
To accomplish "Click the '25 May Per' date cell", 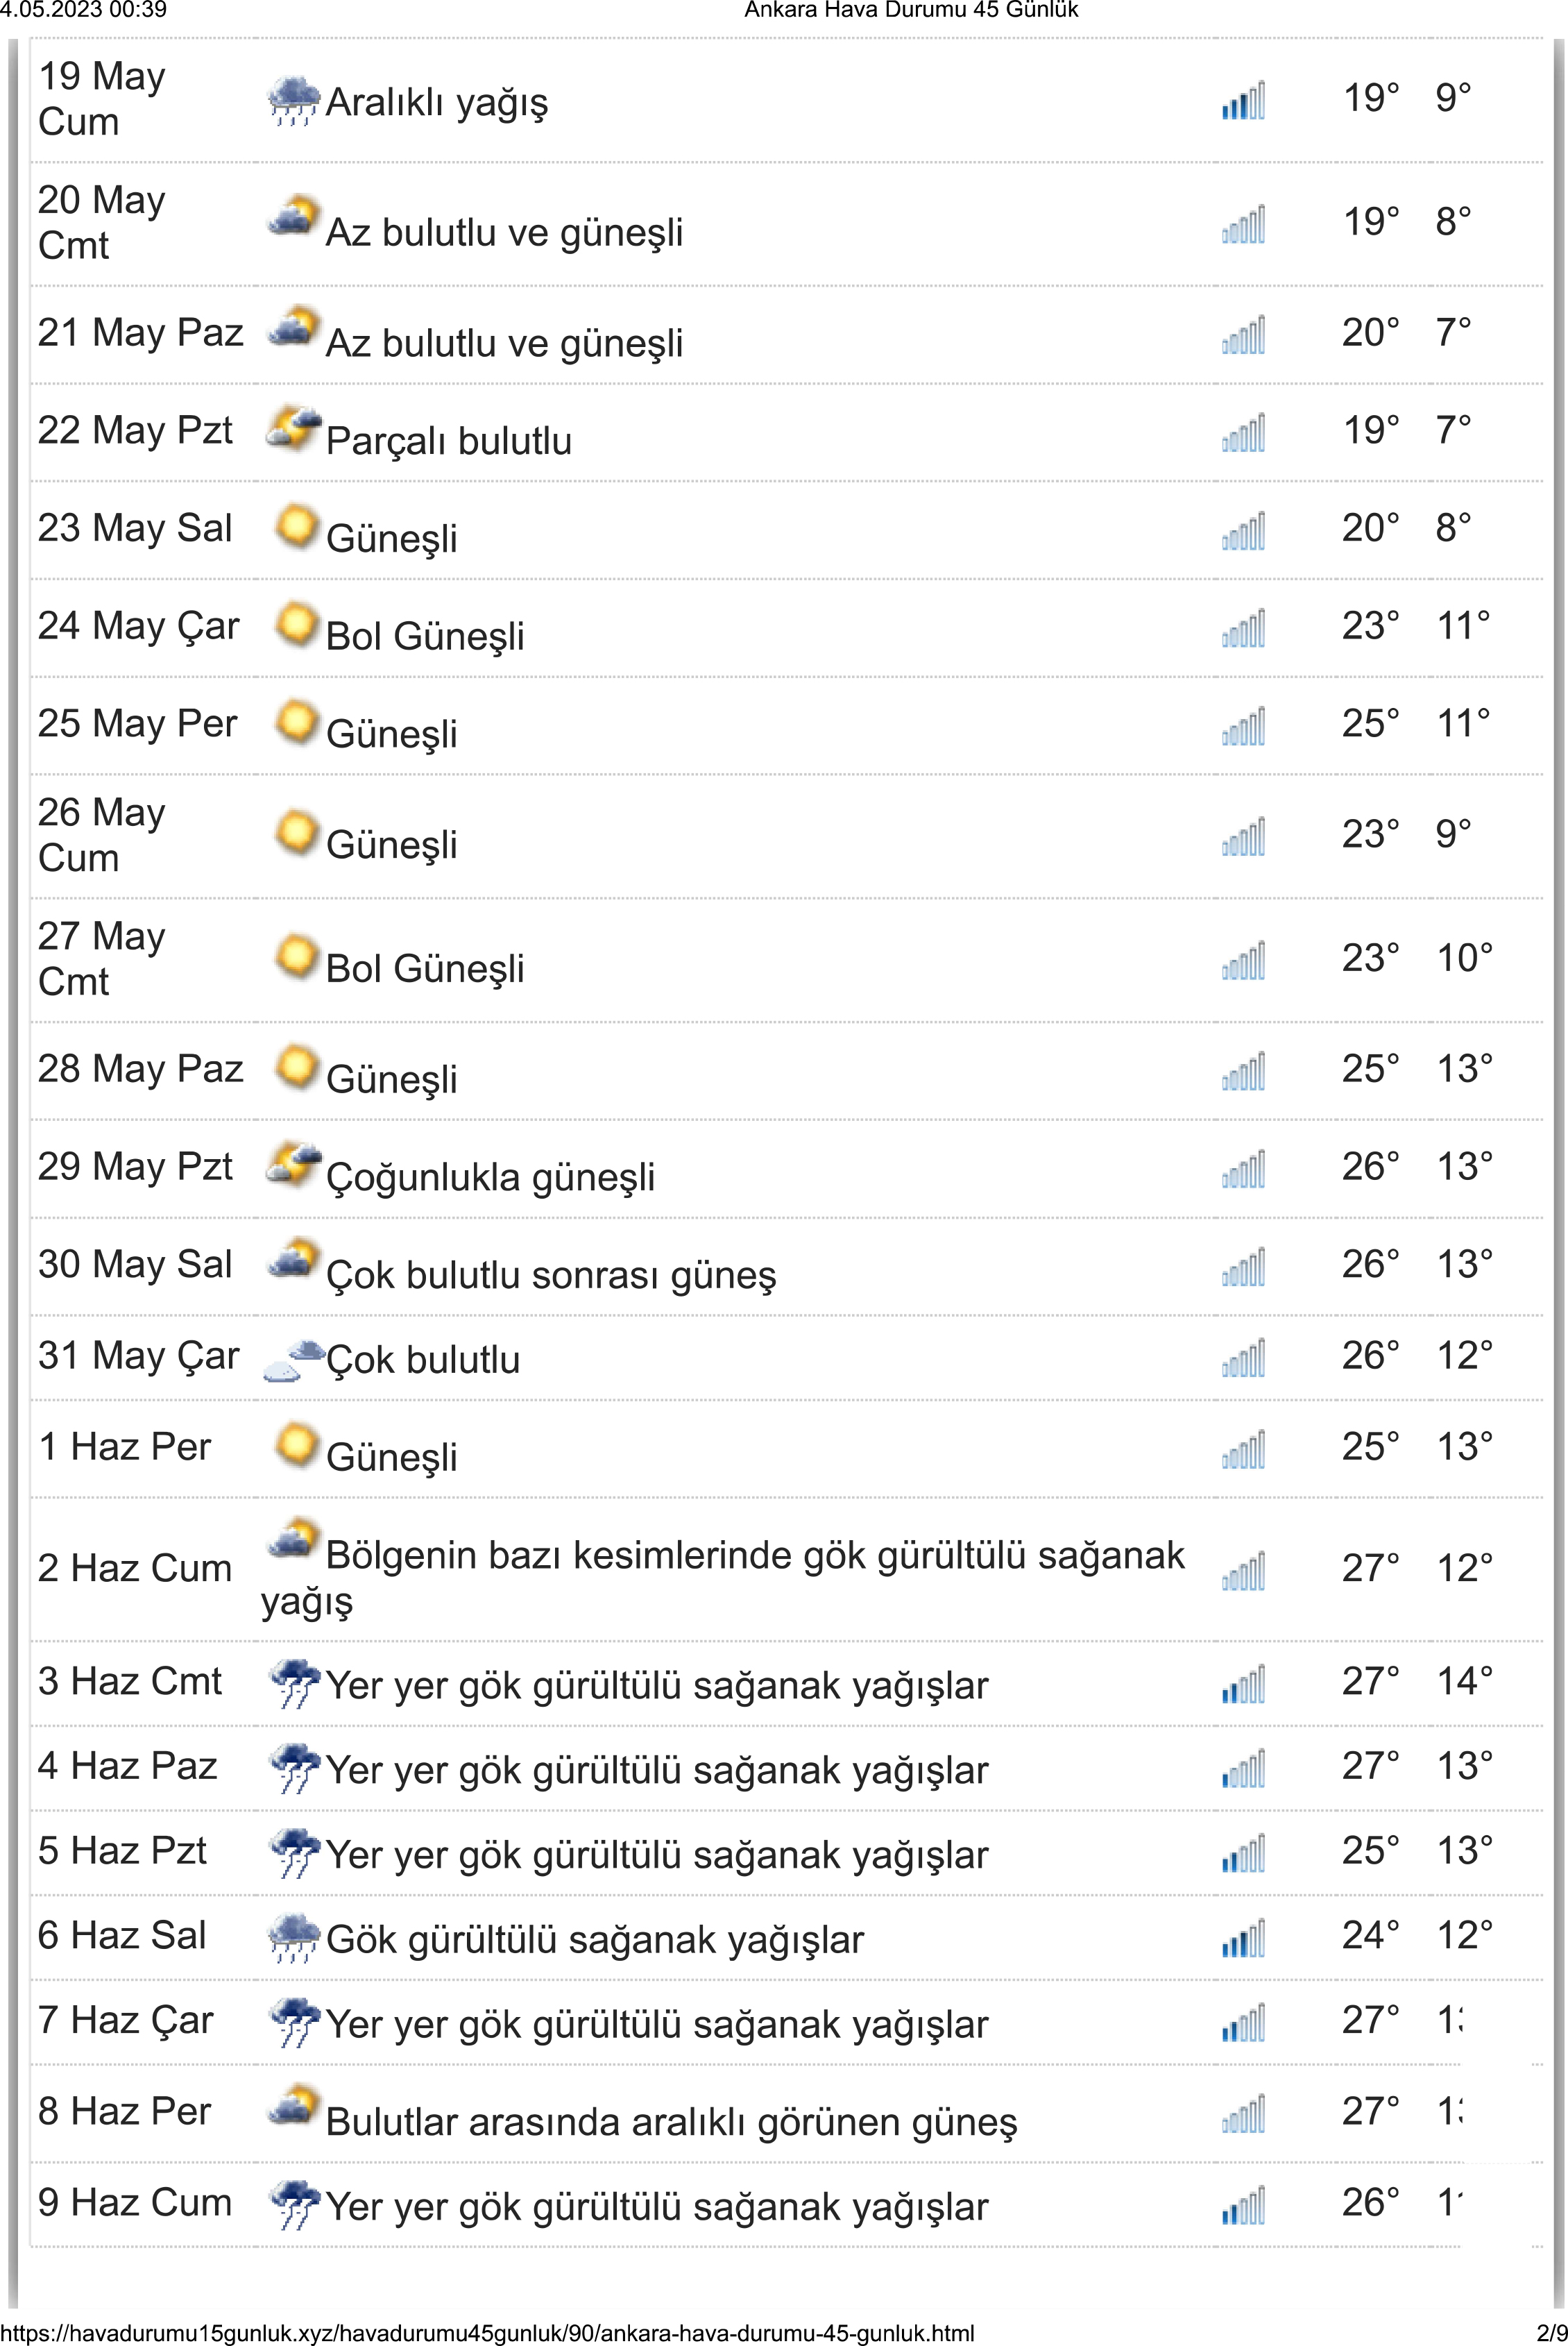I will tap(137, 723).
